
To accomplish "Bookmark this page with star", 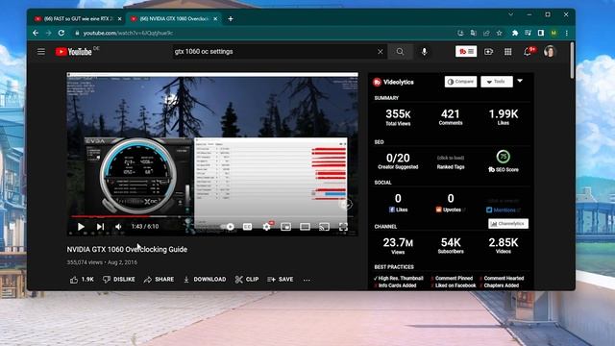I will pyautogui.click(x=500, y=33).
